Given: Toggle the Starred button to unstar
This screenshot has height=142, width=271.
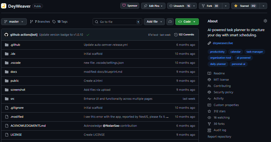Looking at the screenshot, I should (245, 6).
